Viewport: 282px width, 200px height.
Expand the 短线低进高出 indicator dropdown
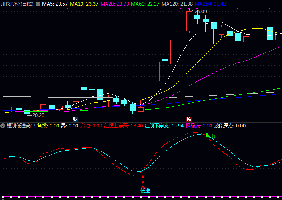[3, 126]
